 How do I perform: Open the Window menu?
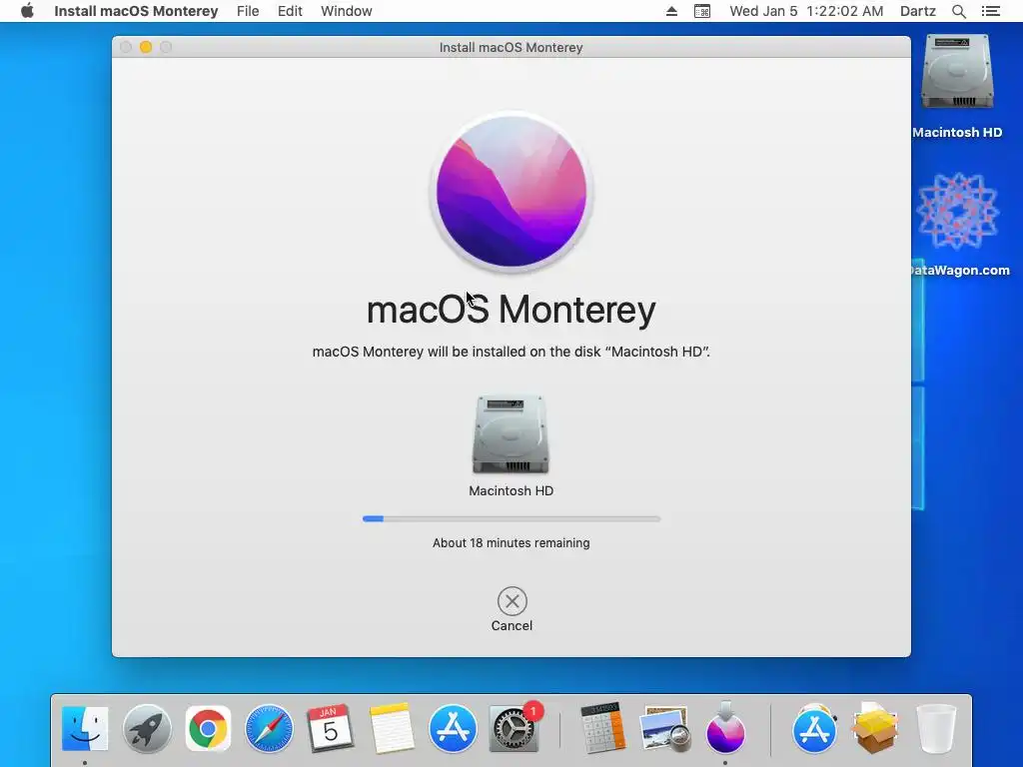click(347, 11)
